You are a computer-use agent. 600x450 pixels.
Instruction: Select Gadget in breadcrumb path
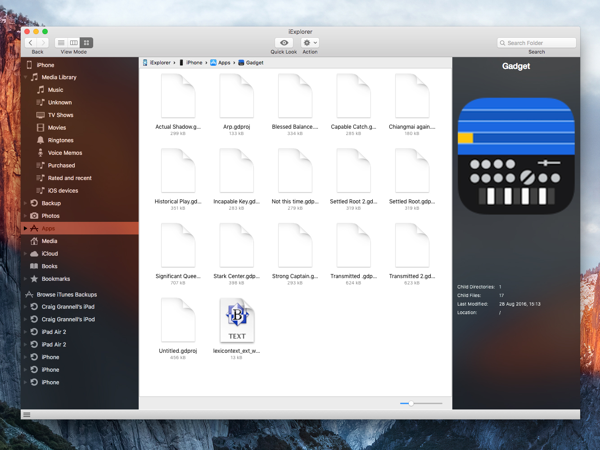pos(251,63)
